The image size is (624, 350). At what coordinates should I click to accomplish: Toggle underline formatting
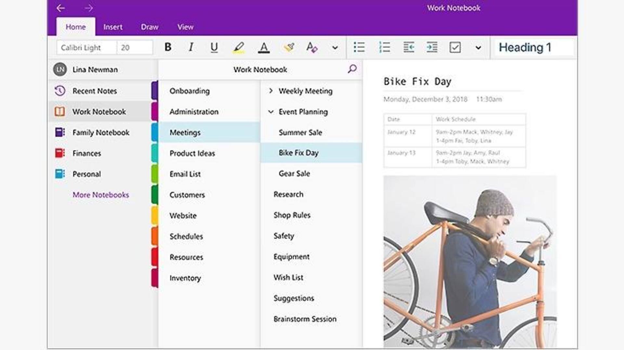(x=214, y=48)
